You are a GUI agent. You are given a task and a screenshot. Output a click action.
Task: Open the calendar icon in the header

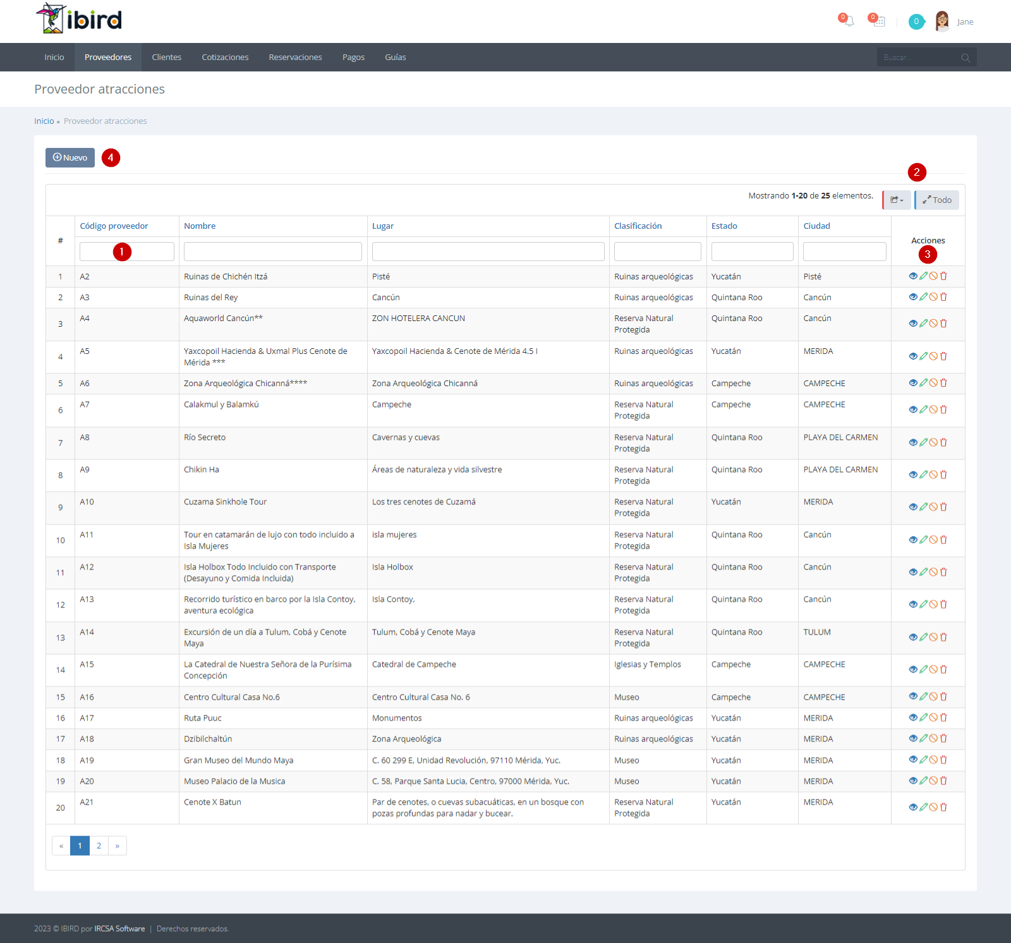[x=879, y=21]
